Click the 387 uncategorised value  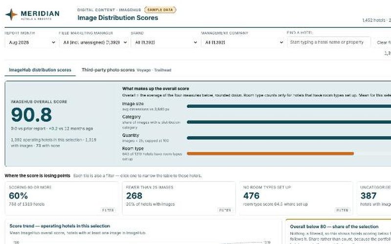tap(369, 196)
